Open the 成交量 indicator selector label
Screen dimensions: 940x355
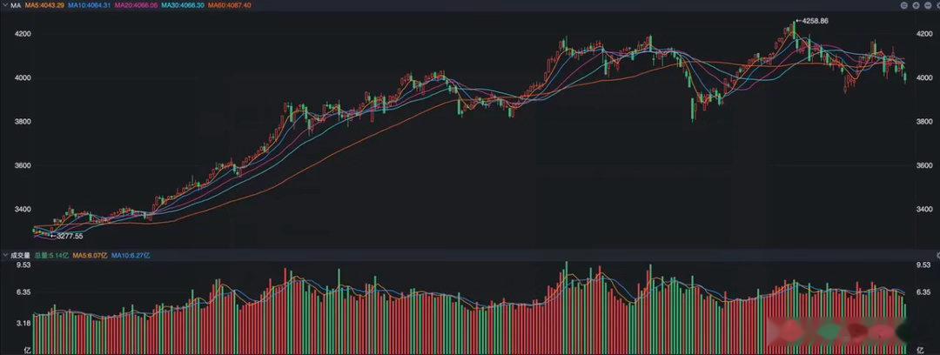(x=20, y=255)
